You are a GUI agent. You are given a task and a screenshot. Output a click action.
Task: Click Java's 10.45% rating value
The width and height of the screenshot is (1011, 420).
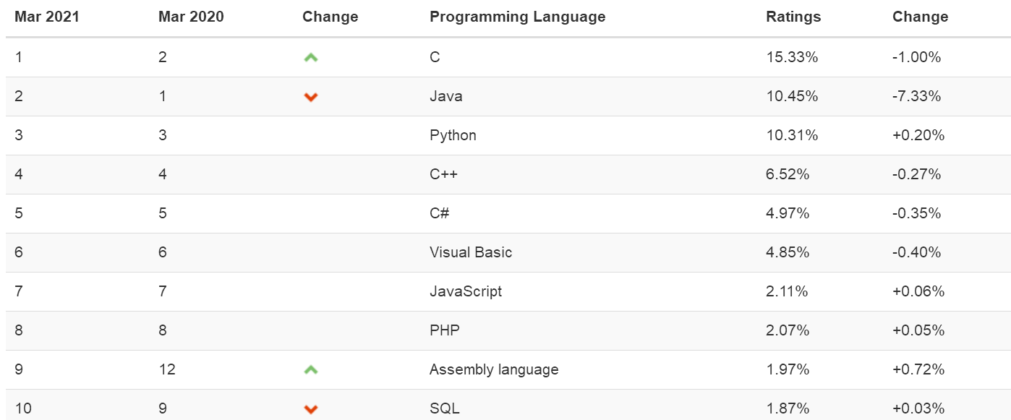(x=792, y=96)
